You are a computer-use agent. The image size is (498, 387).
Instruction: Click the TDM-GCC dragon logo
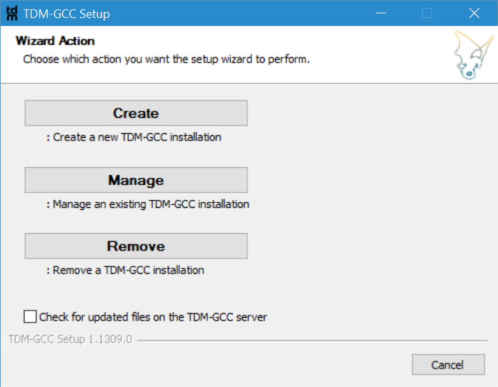pos(473,55)
